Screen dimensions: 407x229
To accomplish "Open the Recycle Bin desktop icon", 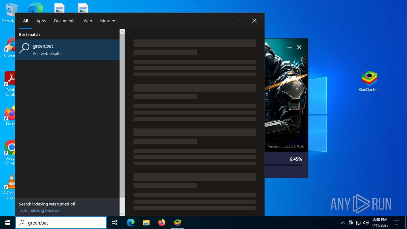I will coord(10,13).
